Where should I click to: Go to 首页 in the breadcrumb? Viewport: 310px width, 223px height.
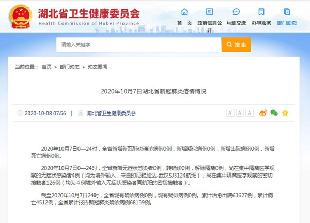47,67
